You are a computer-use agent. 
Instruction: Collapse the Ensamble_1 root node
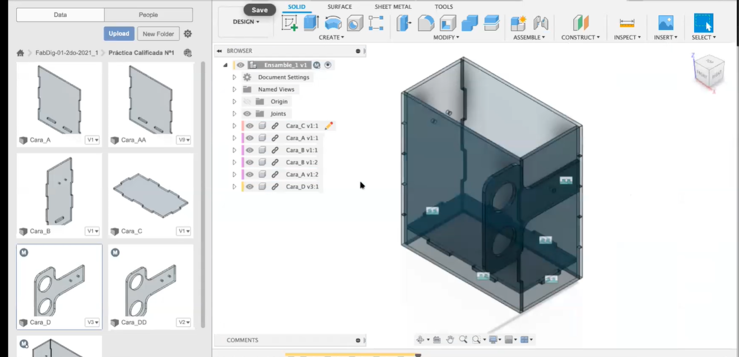point(226,65)
